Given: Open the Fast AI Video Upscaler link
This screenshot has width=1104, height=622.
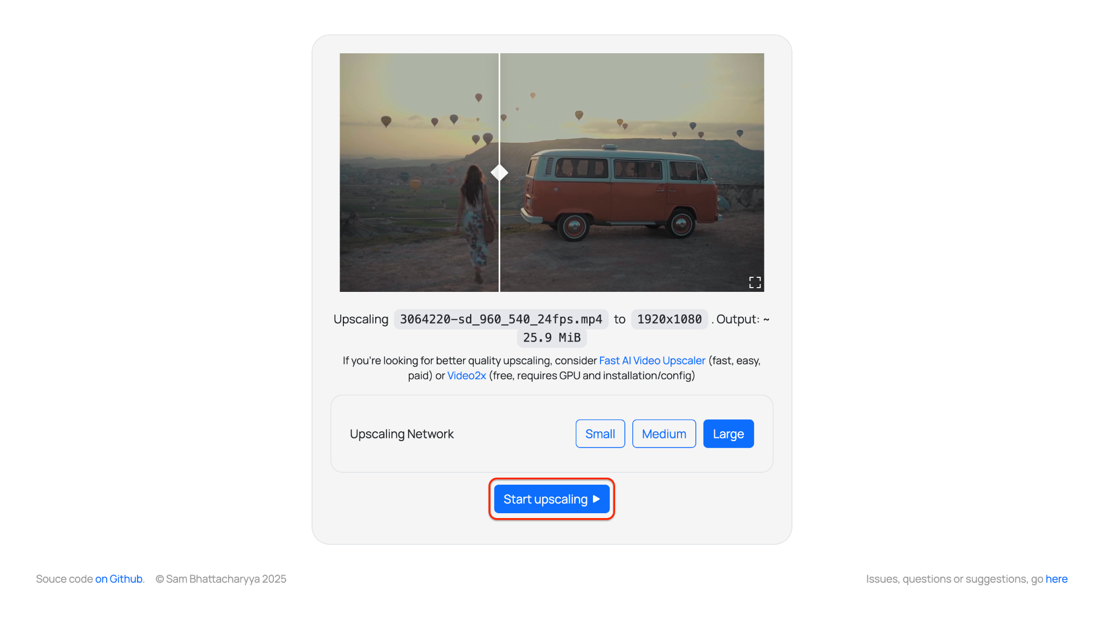Looking at the screenshot, I should pyautogui.click(x=652, y=360).
